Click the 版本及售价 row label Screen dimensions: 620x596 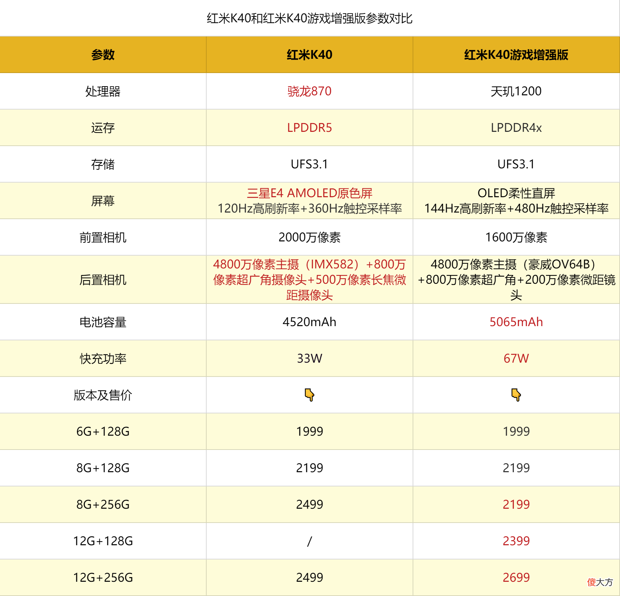click(103, 395)
